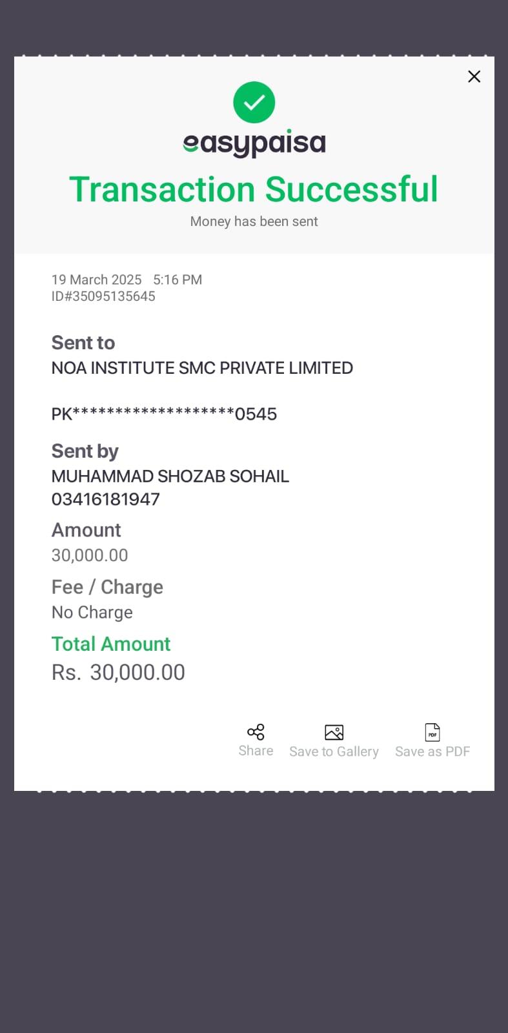508x1033 pixels.
Task: Click the "No Charge" fee text
Action: pyautogui.click(x=92, y=613)
